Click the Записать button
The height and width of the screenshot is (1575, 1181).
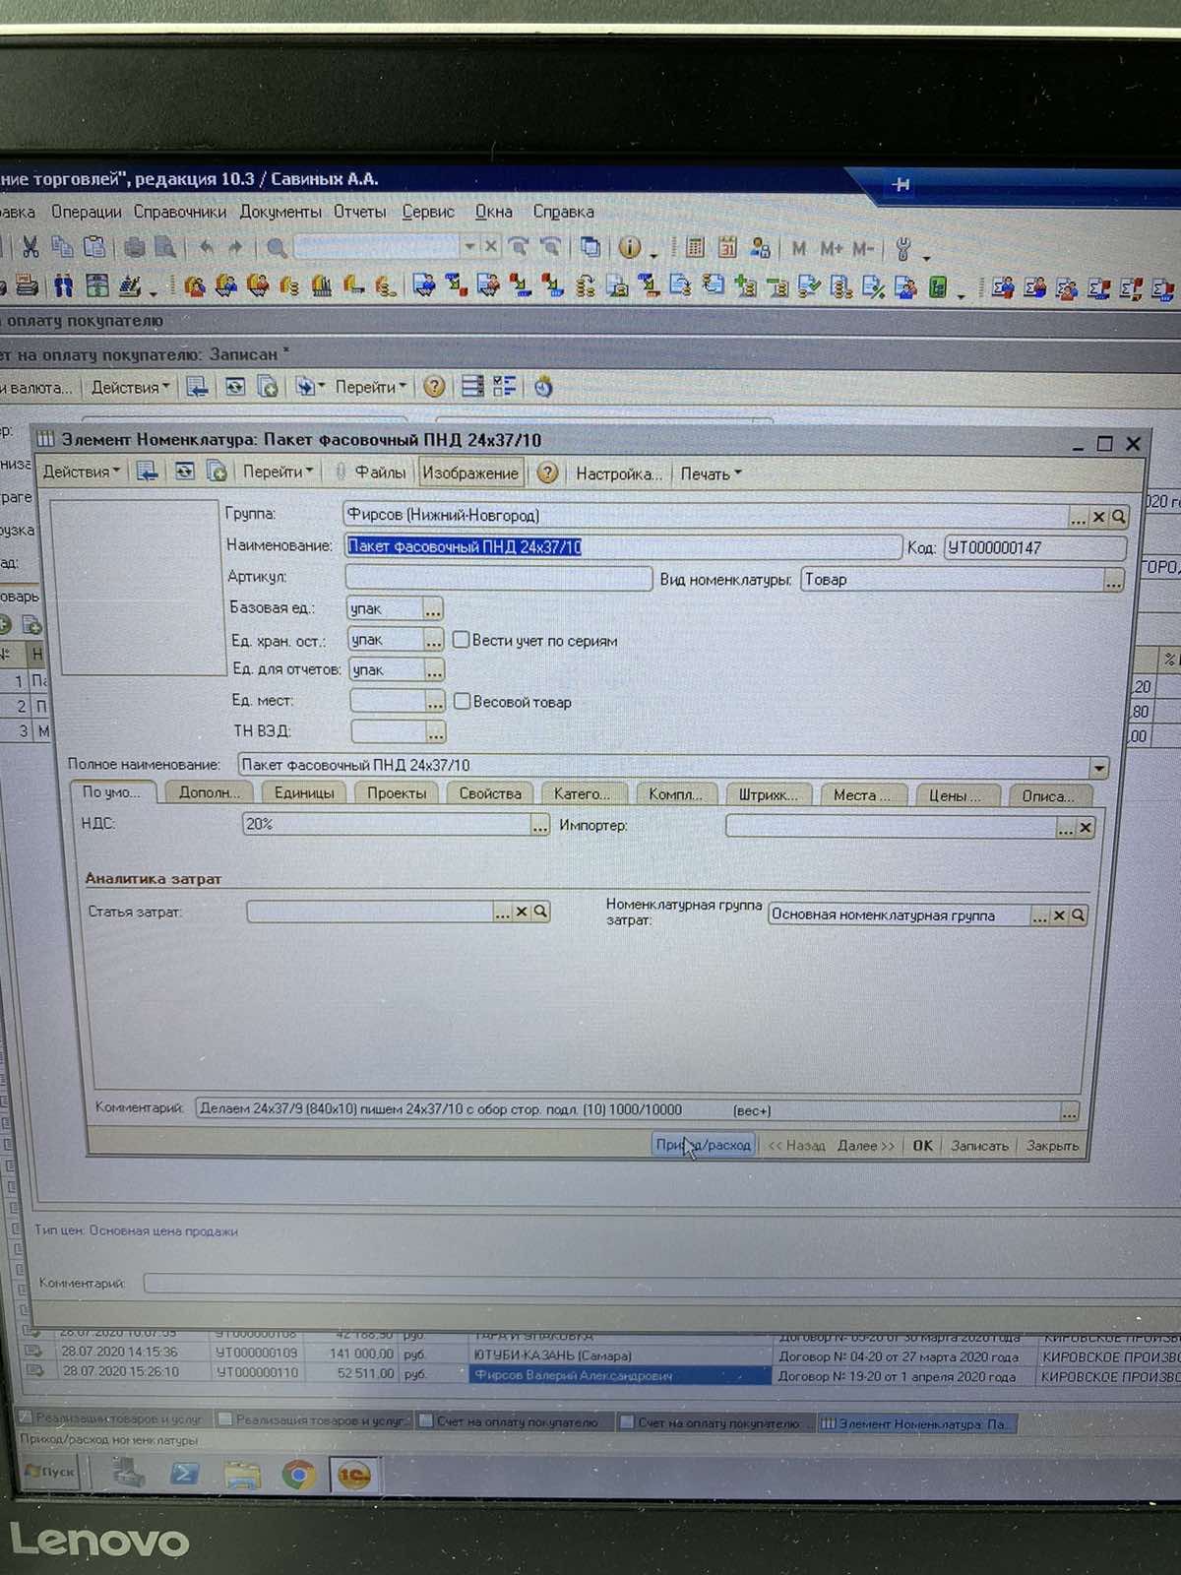(978, 1146)
